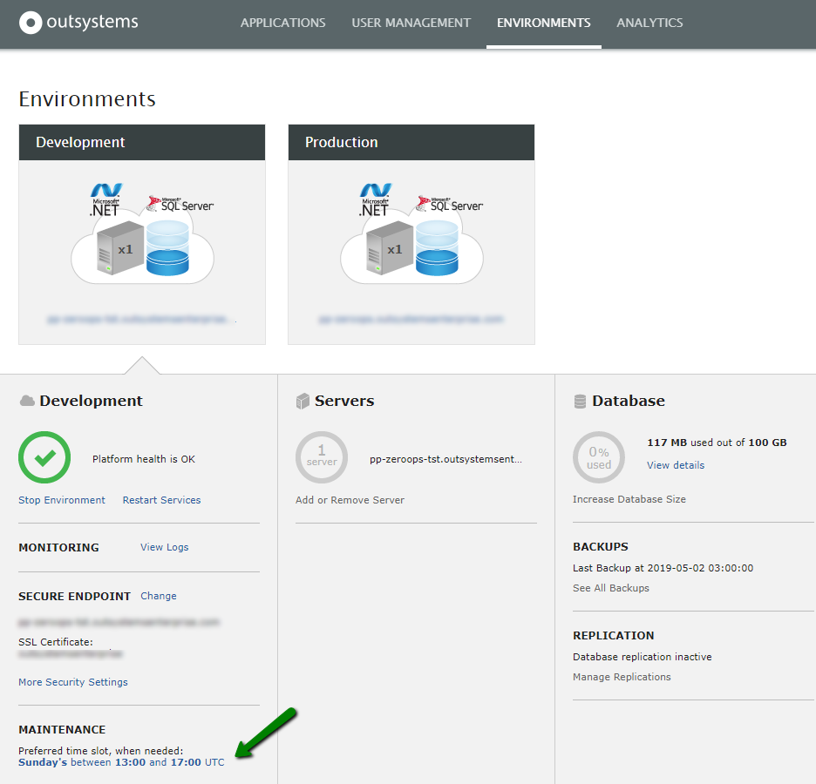Select the Last Backup at 2019-05-02 text
This screenshot has width=816, height=784.
[663, 568]
